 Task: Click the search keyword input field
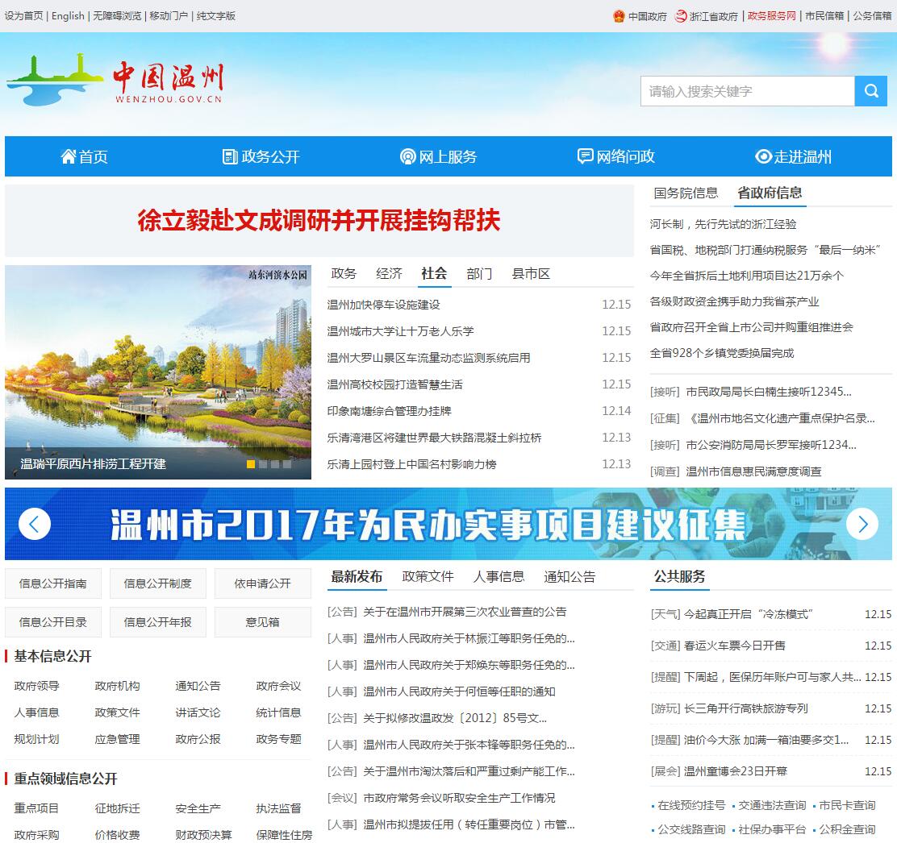[x=748, y=91]
